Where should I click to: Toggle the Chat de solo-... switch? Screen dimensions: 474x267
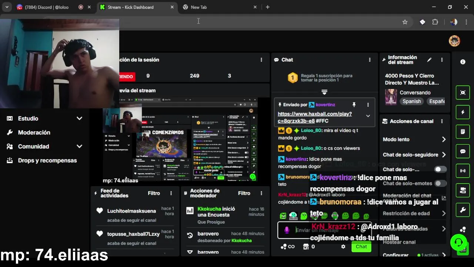click(x=440, y=169)
